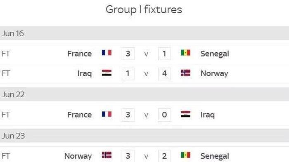
Task: Click the France flag in the Jun 22 match
Action: click(x=107, y=114)
